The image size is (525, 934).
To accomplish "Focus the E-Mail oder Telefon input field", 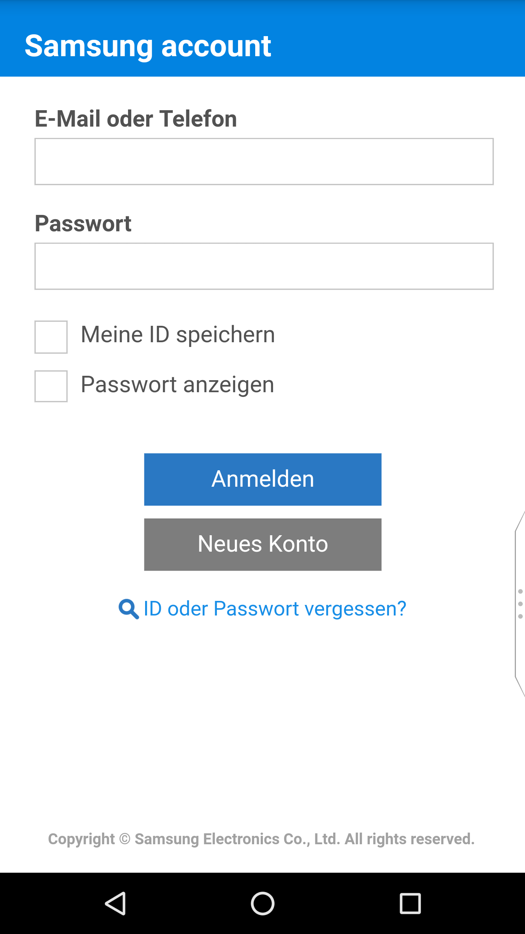I will pyautogui.click(x=264, y=161).
